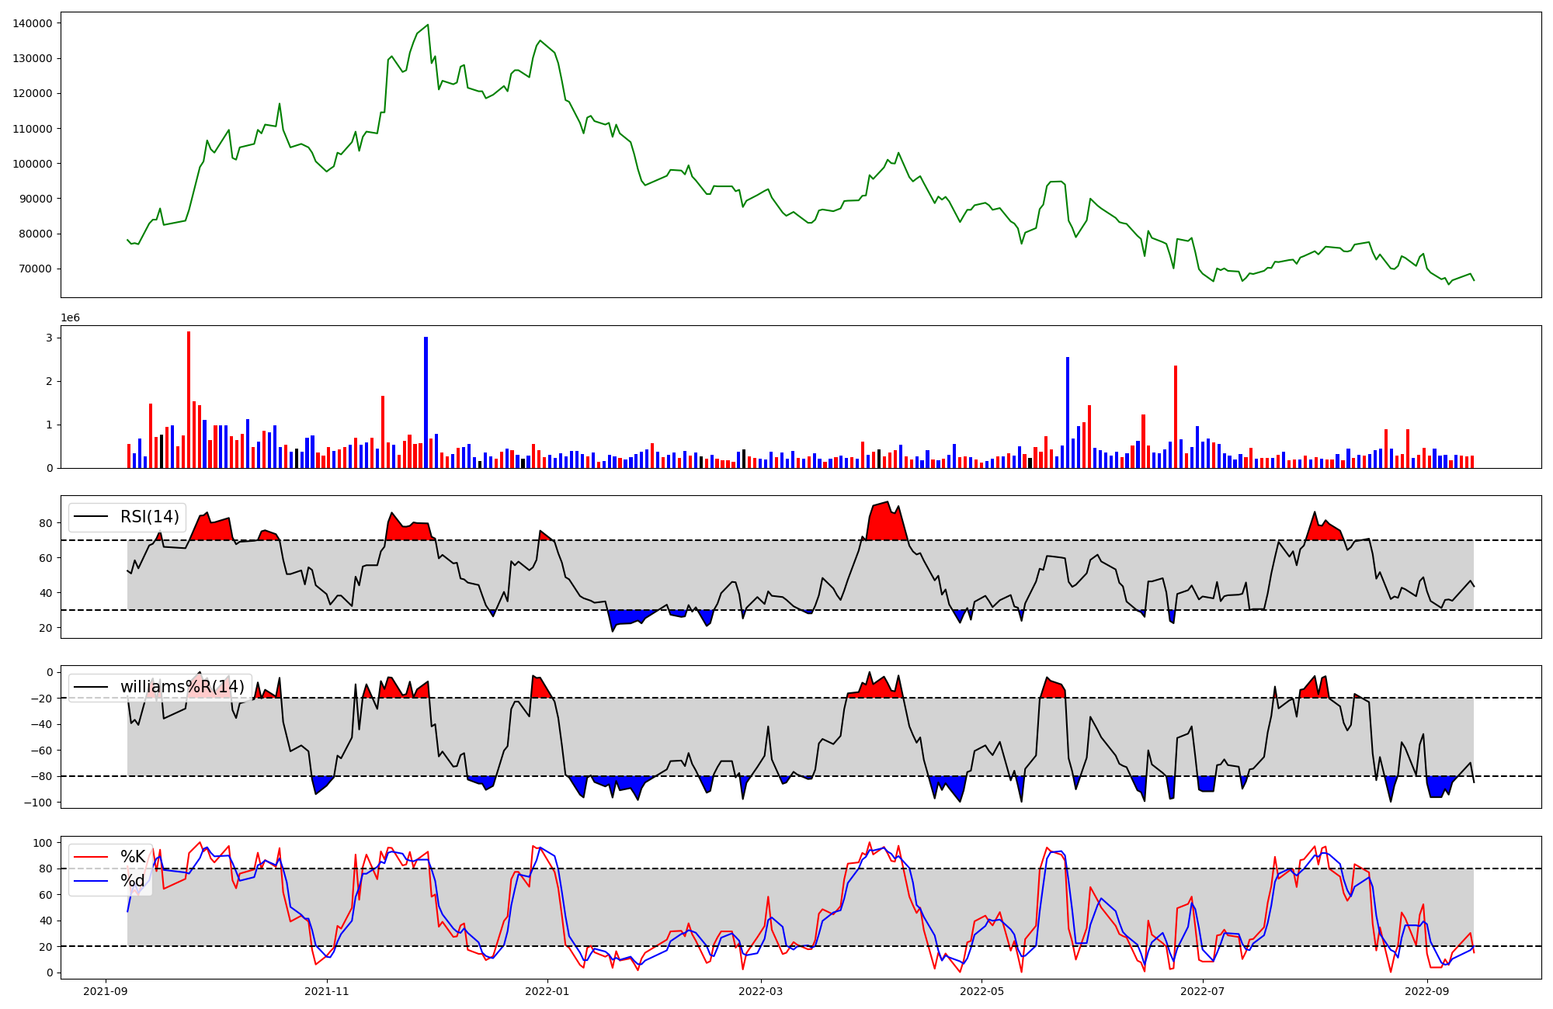The image size is (1553, 1009).
Task: Click the 2021-11 x-axis date label
Action: tap(327, 991)
